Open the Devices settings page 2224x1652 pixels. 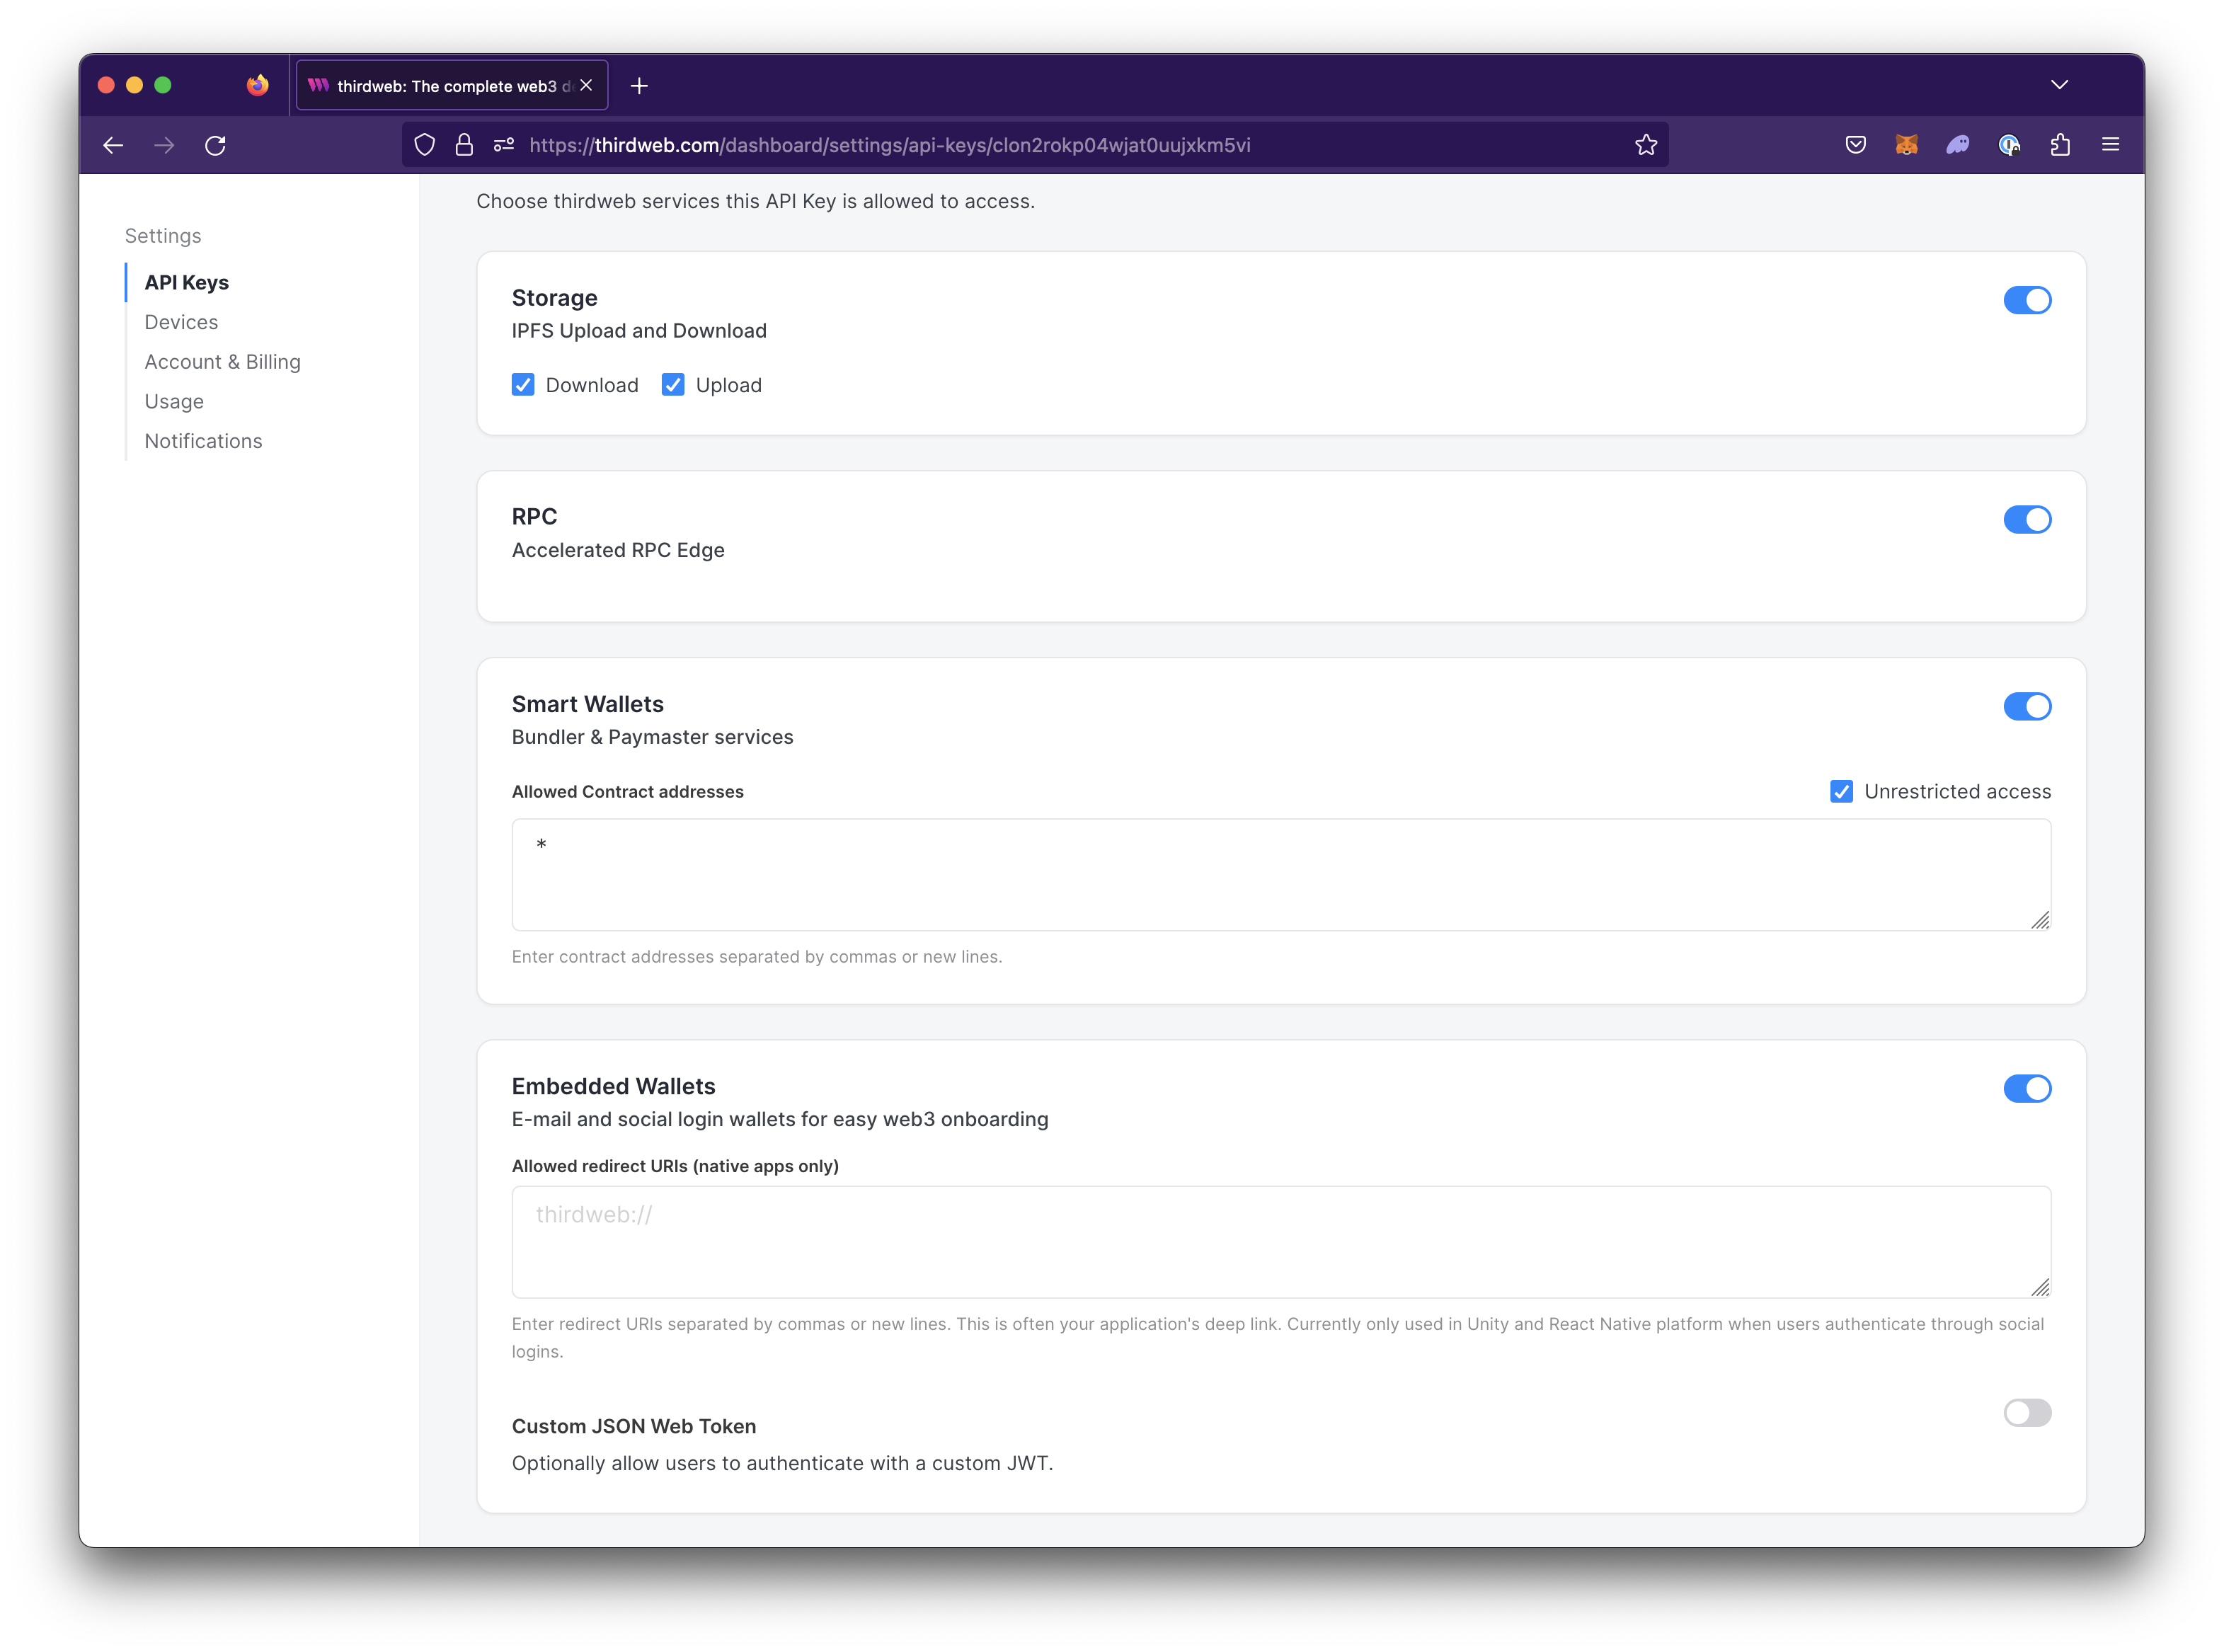pyautogui.click(x=181, y=321)
